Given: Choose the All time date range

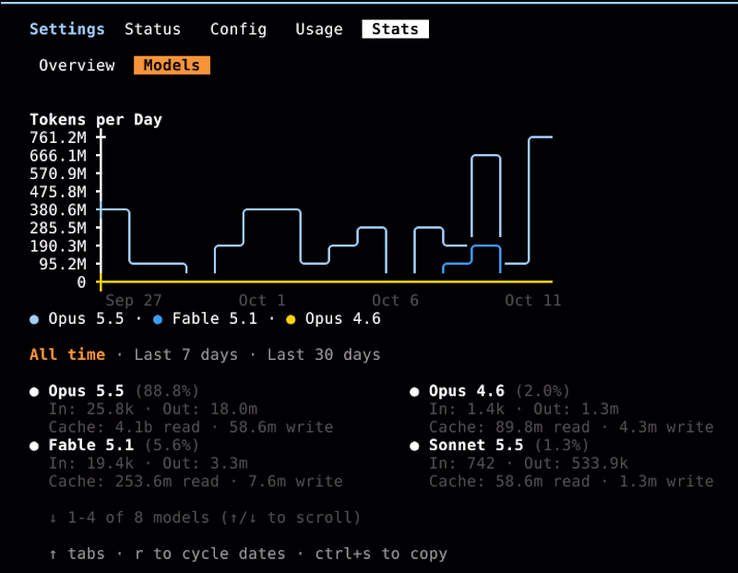Looking at the screenshot, I should pyautogui.click(x=67, y=354).
